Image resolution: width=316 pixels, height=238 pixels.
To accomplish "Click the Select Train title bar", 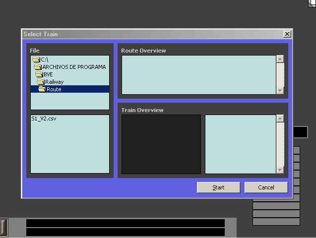I will (149, 34).
